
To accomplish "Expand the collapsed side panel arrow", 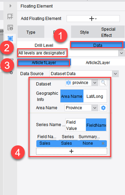I will click(10, 6).
